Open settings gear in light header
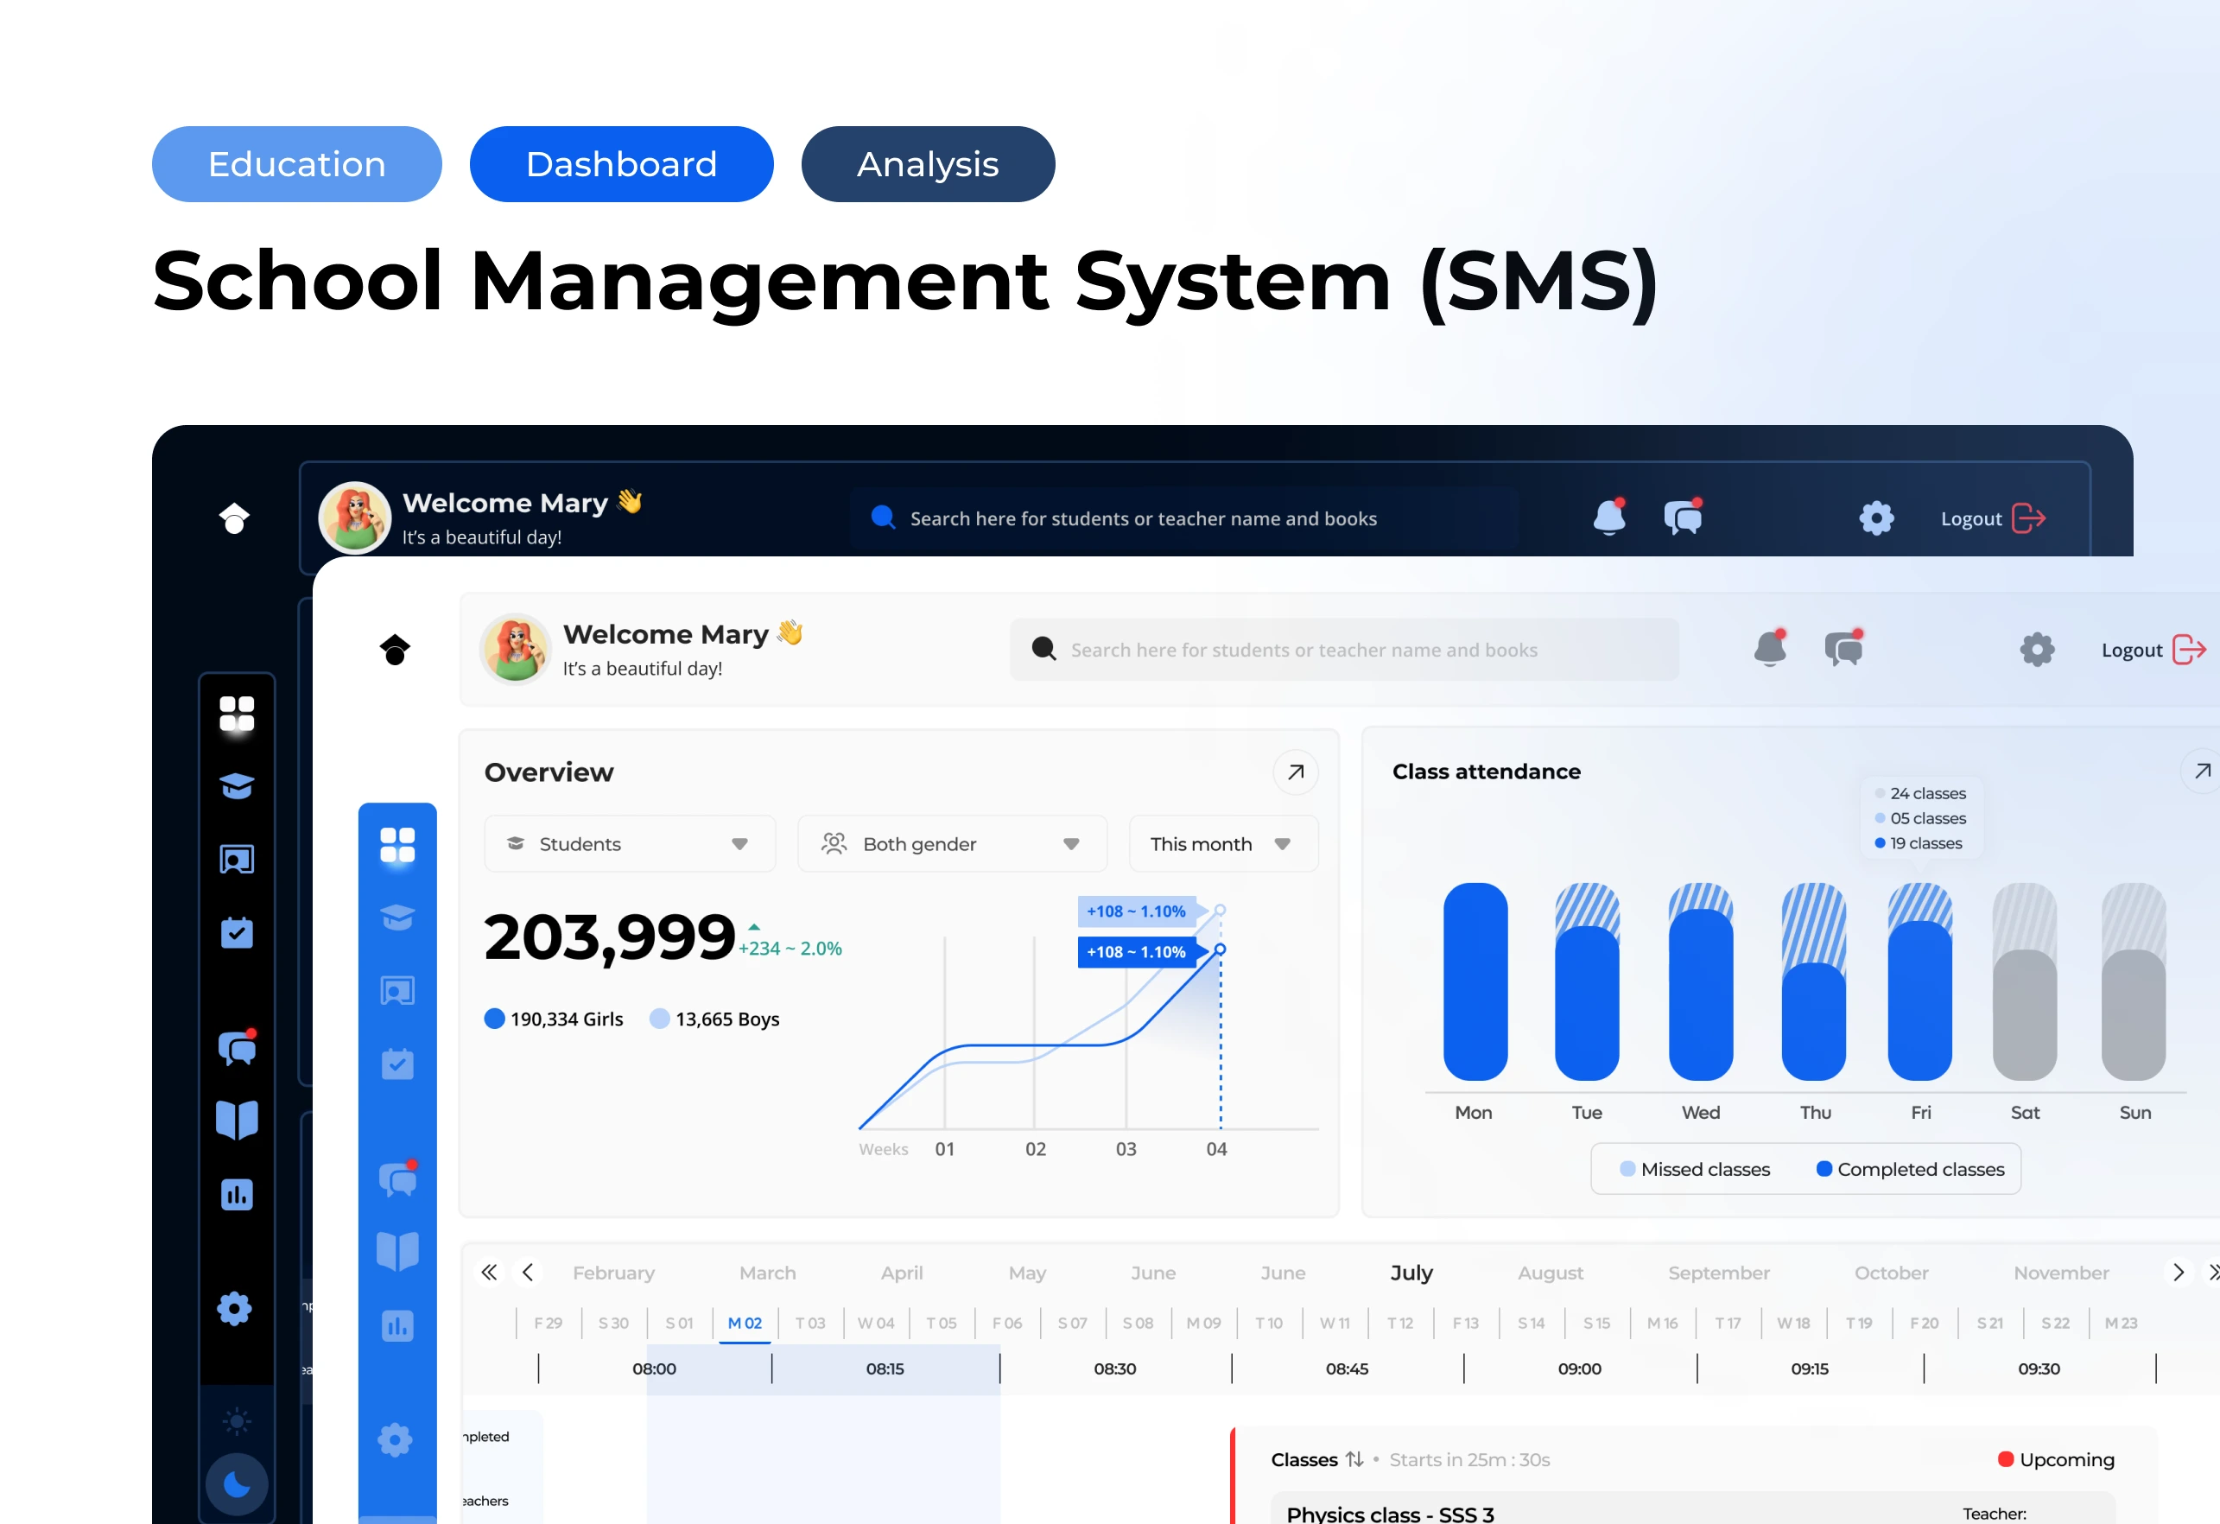This screenshot has height=1524, width=2220. click(2037, 650)
